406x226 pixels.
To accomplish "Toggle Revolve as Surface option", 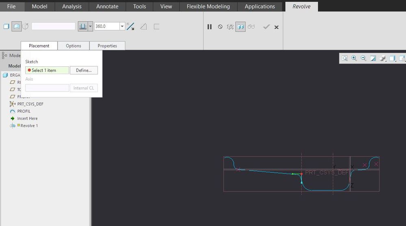I will (17, 26).
